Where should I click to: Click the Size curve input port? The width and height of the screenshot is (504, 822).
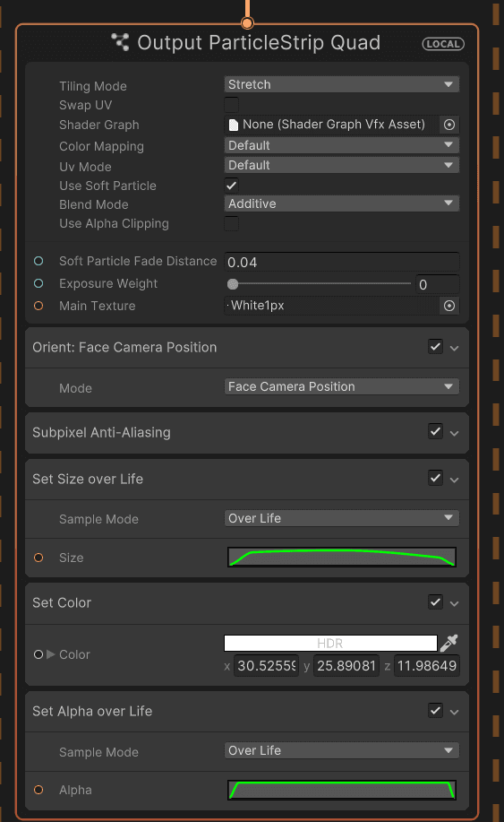[x=38, y=558]
